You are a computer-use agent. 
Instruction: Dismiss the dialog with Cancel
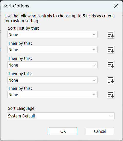(x=100, y=131)
